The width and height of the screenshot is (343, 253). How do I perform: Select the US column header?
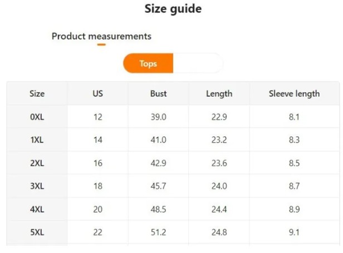pyautogui.click(x=97, y=94)
